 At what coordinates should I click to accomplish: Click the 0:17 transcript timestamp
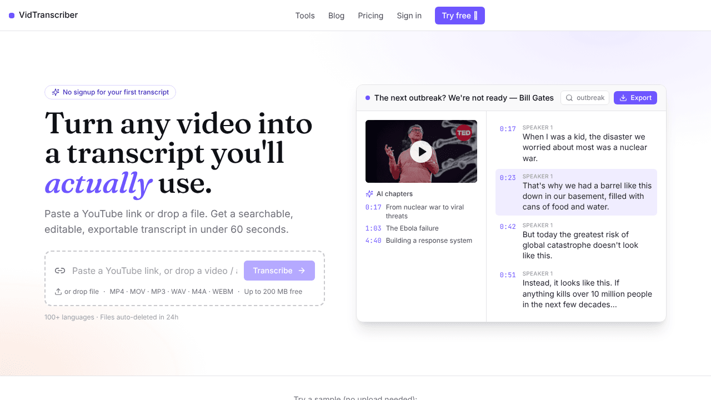[x=508, y=129]
